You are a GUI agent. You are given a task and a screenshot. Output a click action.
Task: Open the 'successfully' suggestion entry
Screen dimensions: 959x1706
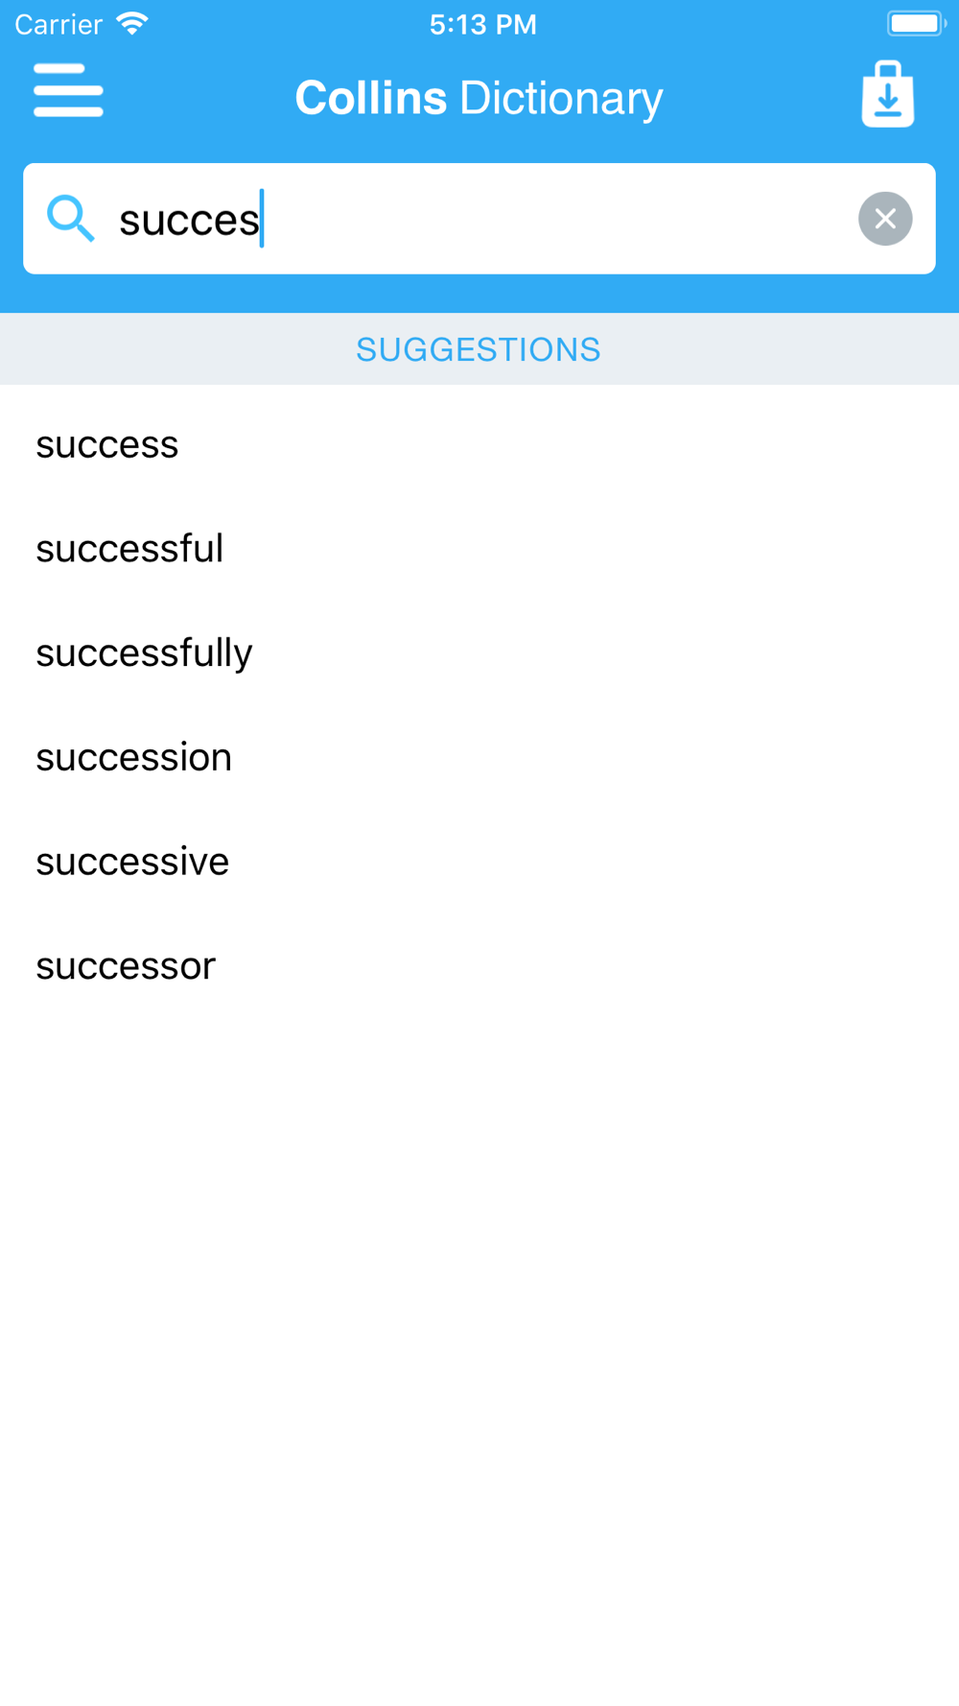pos(479,653)
